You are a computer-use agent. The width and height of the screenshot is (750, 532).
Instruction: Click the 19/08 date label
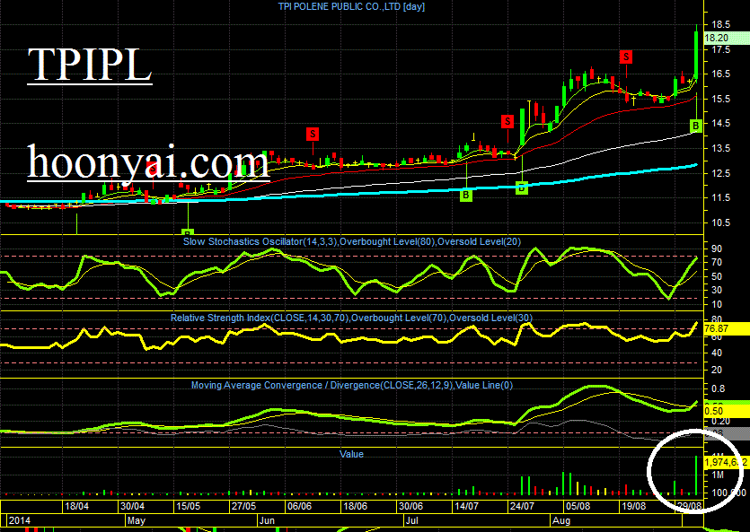pyautogui.click(x=634, y=506)
